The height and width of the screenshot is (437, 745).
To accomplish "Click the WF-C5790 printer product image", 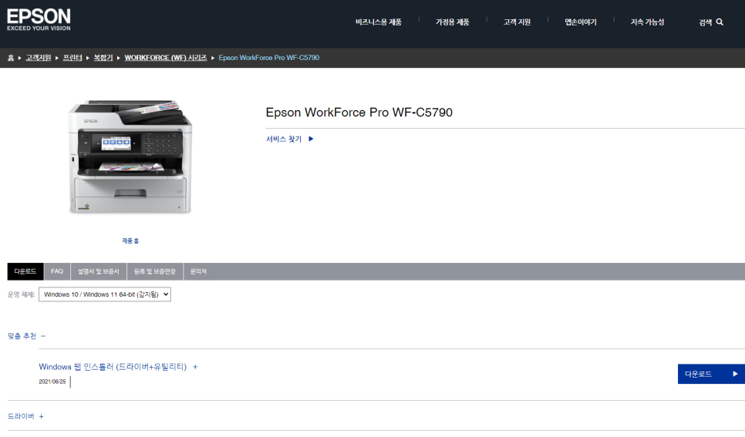I will 130,156.
